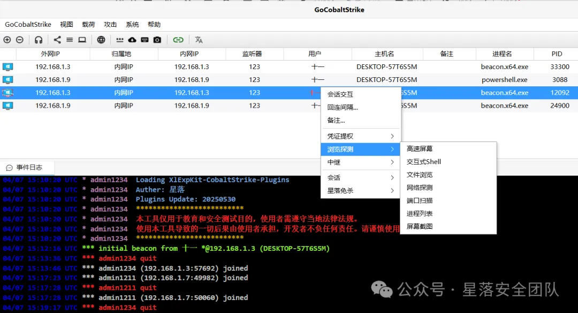Sort by PID column header
Image resolution: width=578 pixels, height=313 pixels.
[x=557, y=54]
